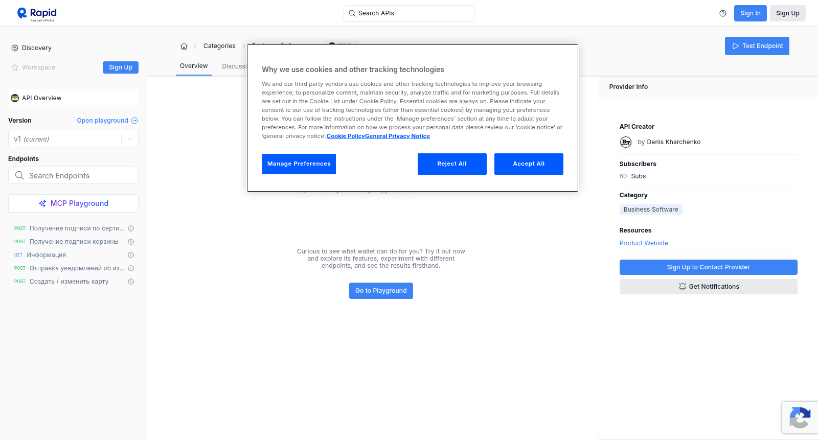Switch to the Overview tab
The width and height of the screenshot is (818, 440).
(194, 66)
